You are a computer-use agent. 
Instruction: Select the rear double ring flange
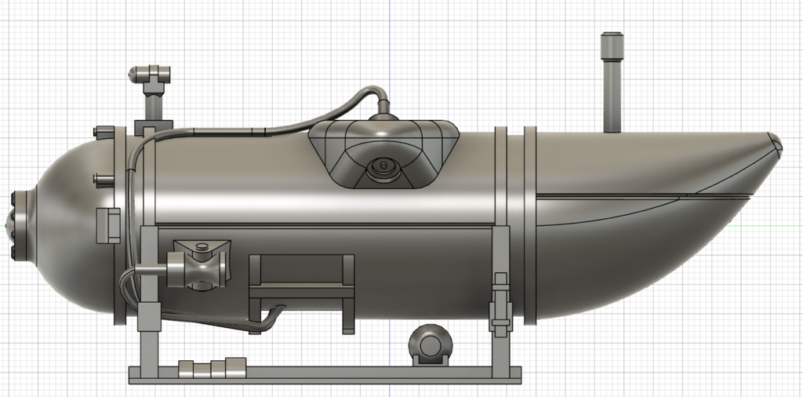[515, 225]
